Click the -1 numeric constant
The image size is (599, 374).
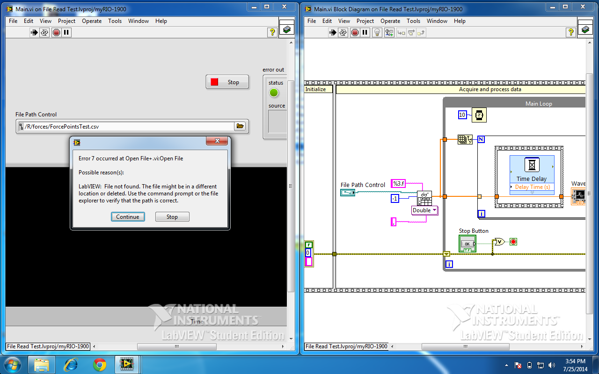pos(395,199)
